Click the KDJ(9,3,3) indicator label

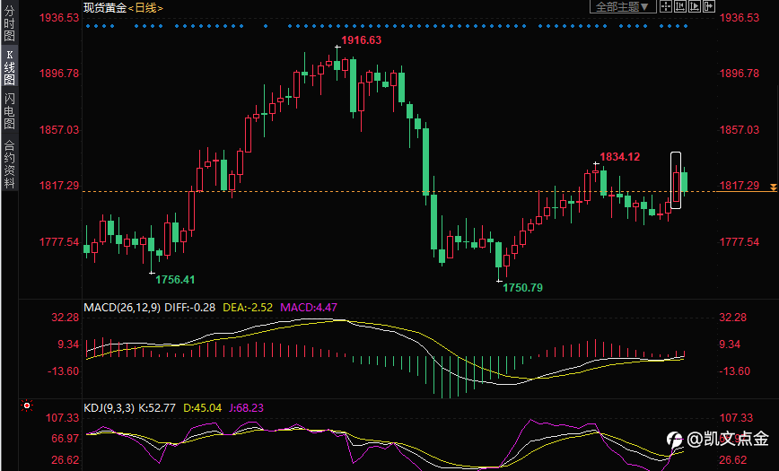tap(109, 408)
